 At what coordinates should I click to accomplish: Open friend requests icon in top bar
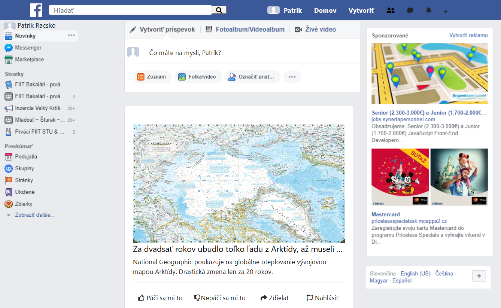click(x=391, y=10)
